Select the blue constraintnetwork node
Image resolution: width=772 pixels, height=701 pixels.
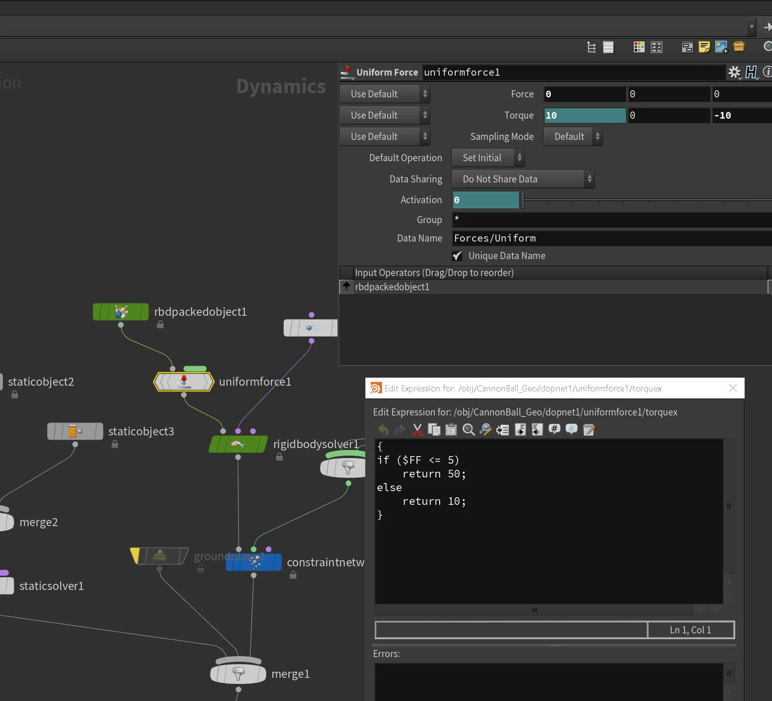point(254,563)
